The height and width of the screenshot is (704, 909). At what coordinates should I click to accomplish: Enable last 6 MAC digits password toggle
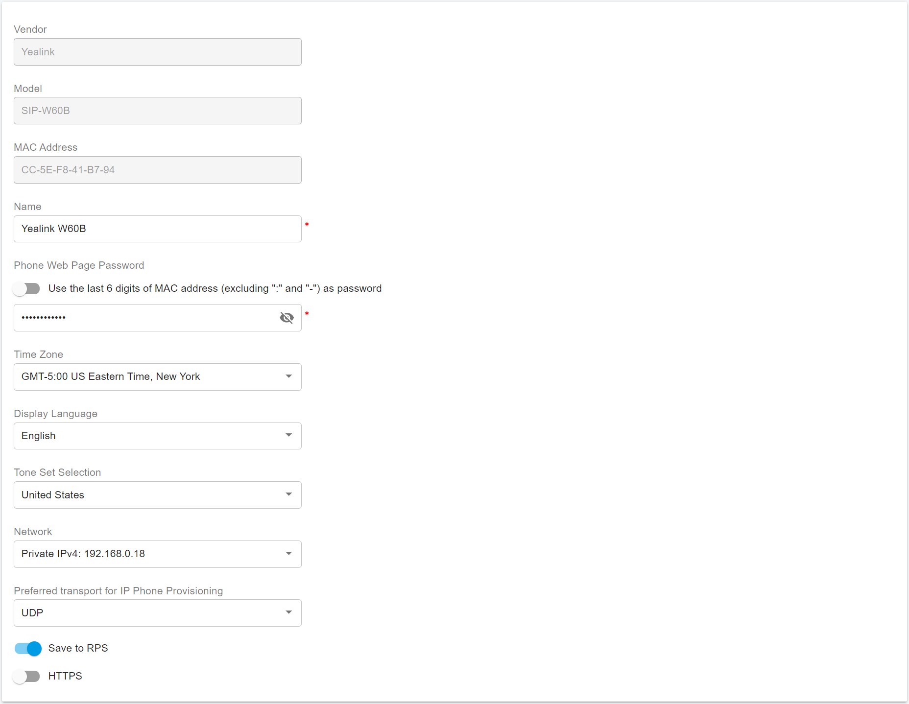(x=27, y=289)
